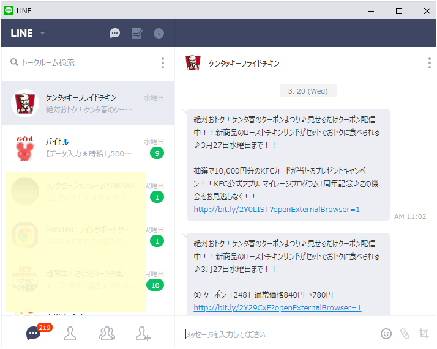Screen dimensions: 437x349
Task: Expand the LINE dropdown arrow
Action: (42, 33)
